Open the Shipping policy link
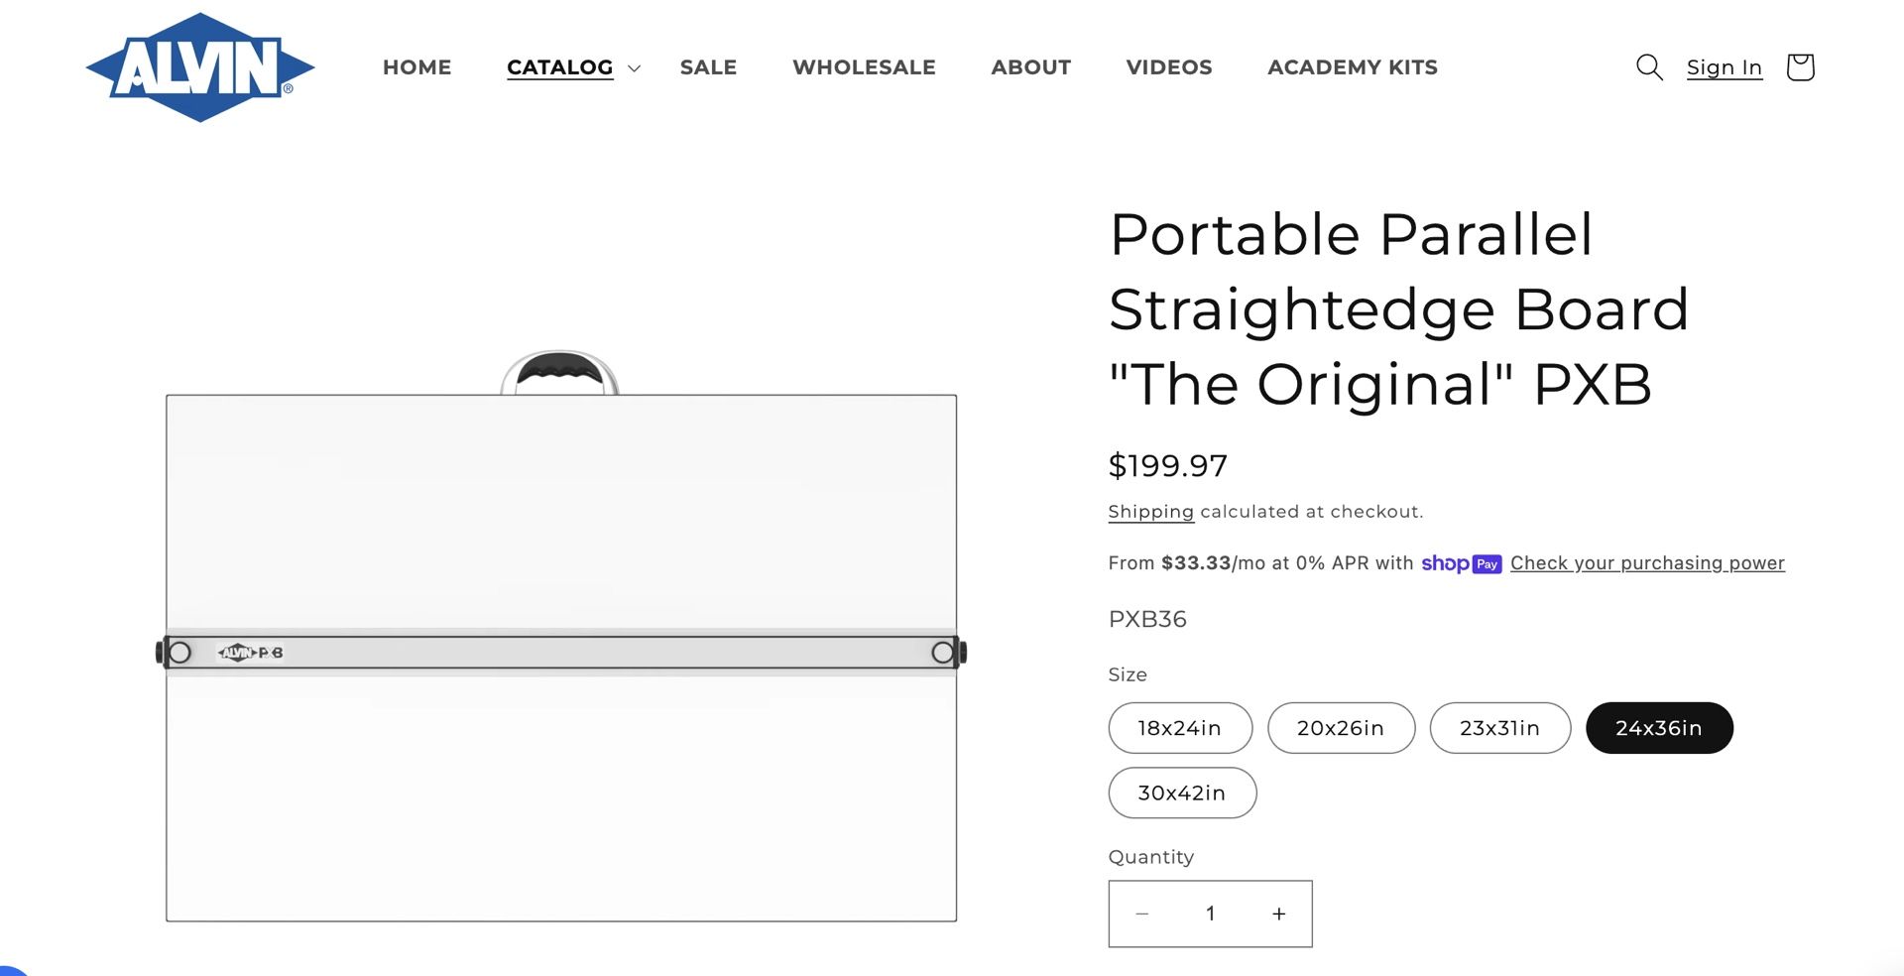This screenshot has width=1904, height=976. pyautogui.click(x=1150, y=512)
